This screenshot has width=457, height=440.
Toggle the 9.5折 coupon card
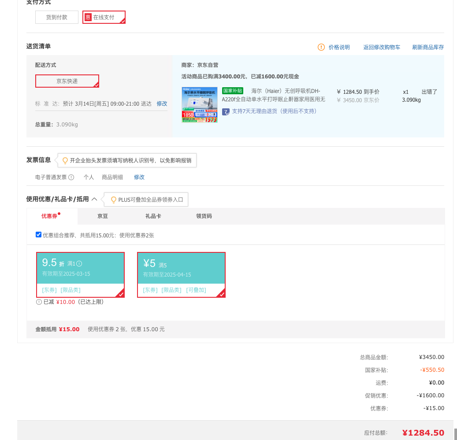point(81,274)
